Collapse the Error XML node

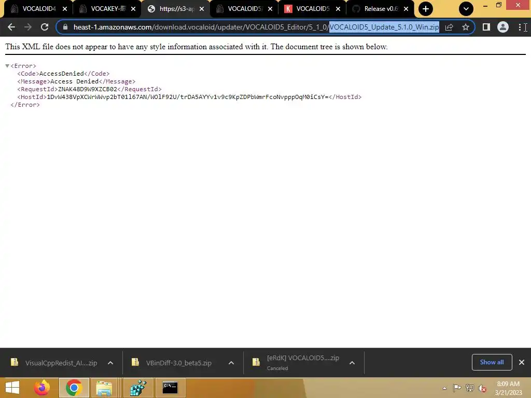[7, 66]
